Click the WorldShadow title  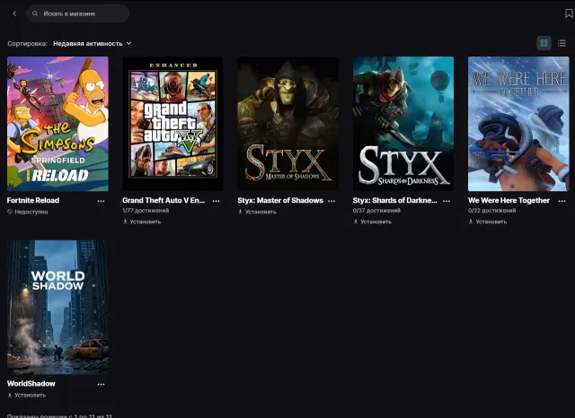click(x=31, y=384)
